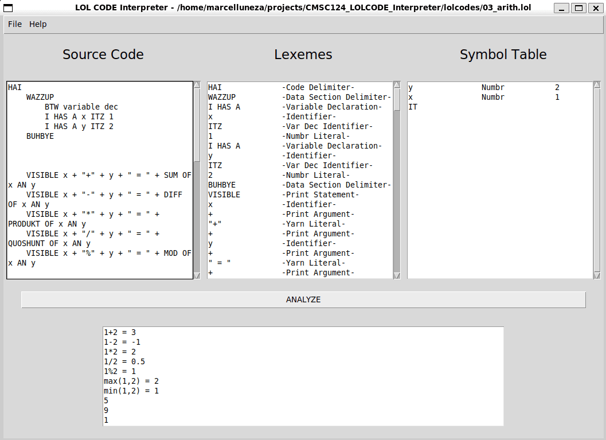Image resolution: width=606 pixels, height=440 pixels.
Task: Minimize the LOL CODE Interpreter window
Action: point(561,7)
